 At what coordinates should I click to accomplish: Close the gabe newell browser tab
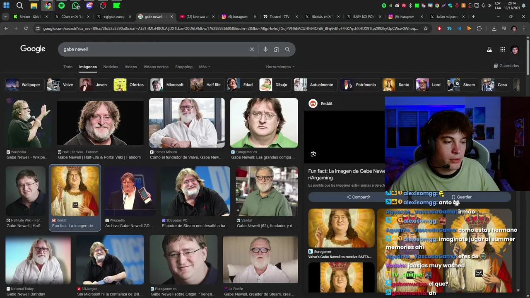[x=171, y=17]
